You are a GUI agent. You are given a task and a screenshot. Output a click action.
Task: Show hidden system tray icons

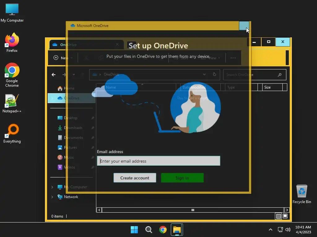coord(271,230)
